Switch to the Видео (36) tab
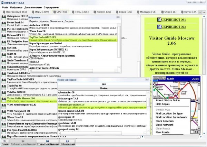The height and width of the screenshot is (147, 207). 124,12
